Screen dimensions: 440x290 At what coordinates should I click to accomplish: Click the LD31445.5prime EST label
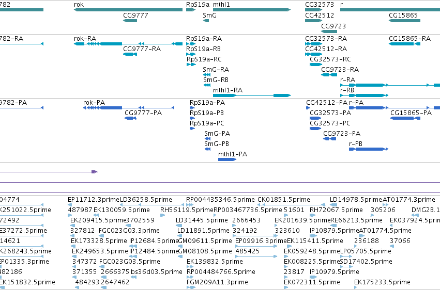point(202,220)
